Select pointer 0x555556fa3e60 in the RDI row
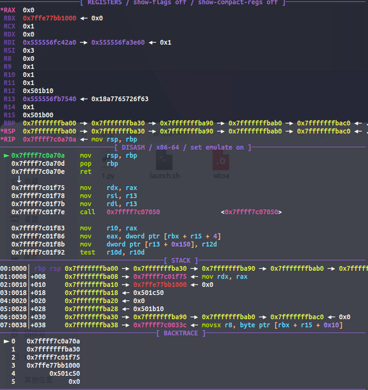This screenshot has height=390, width=368. (x=118, y=43)
